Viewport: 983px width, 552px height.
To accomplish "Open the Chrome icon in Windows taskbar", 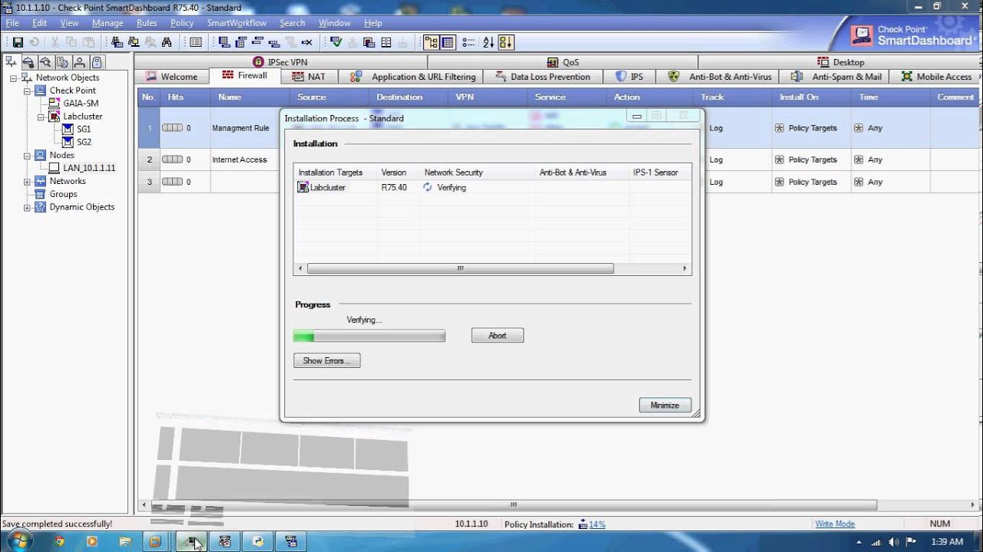I will pyautogui.click(x=60, y=541).
